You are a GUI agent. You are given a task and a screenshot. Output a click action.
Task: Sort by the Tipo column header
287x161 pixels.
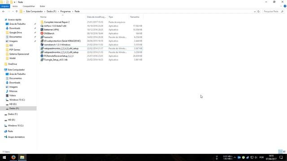pos(111,17)
